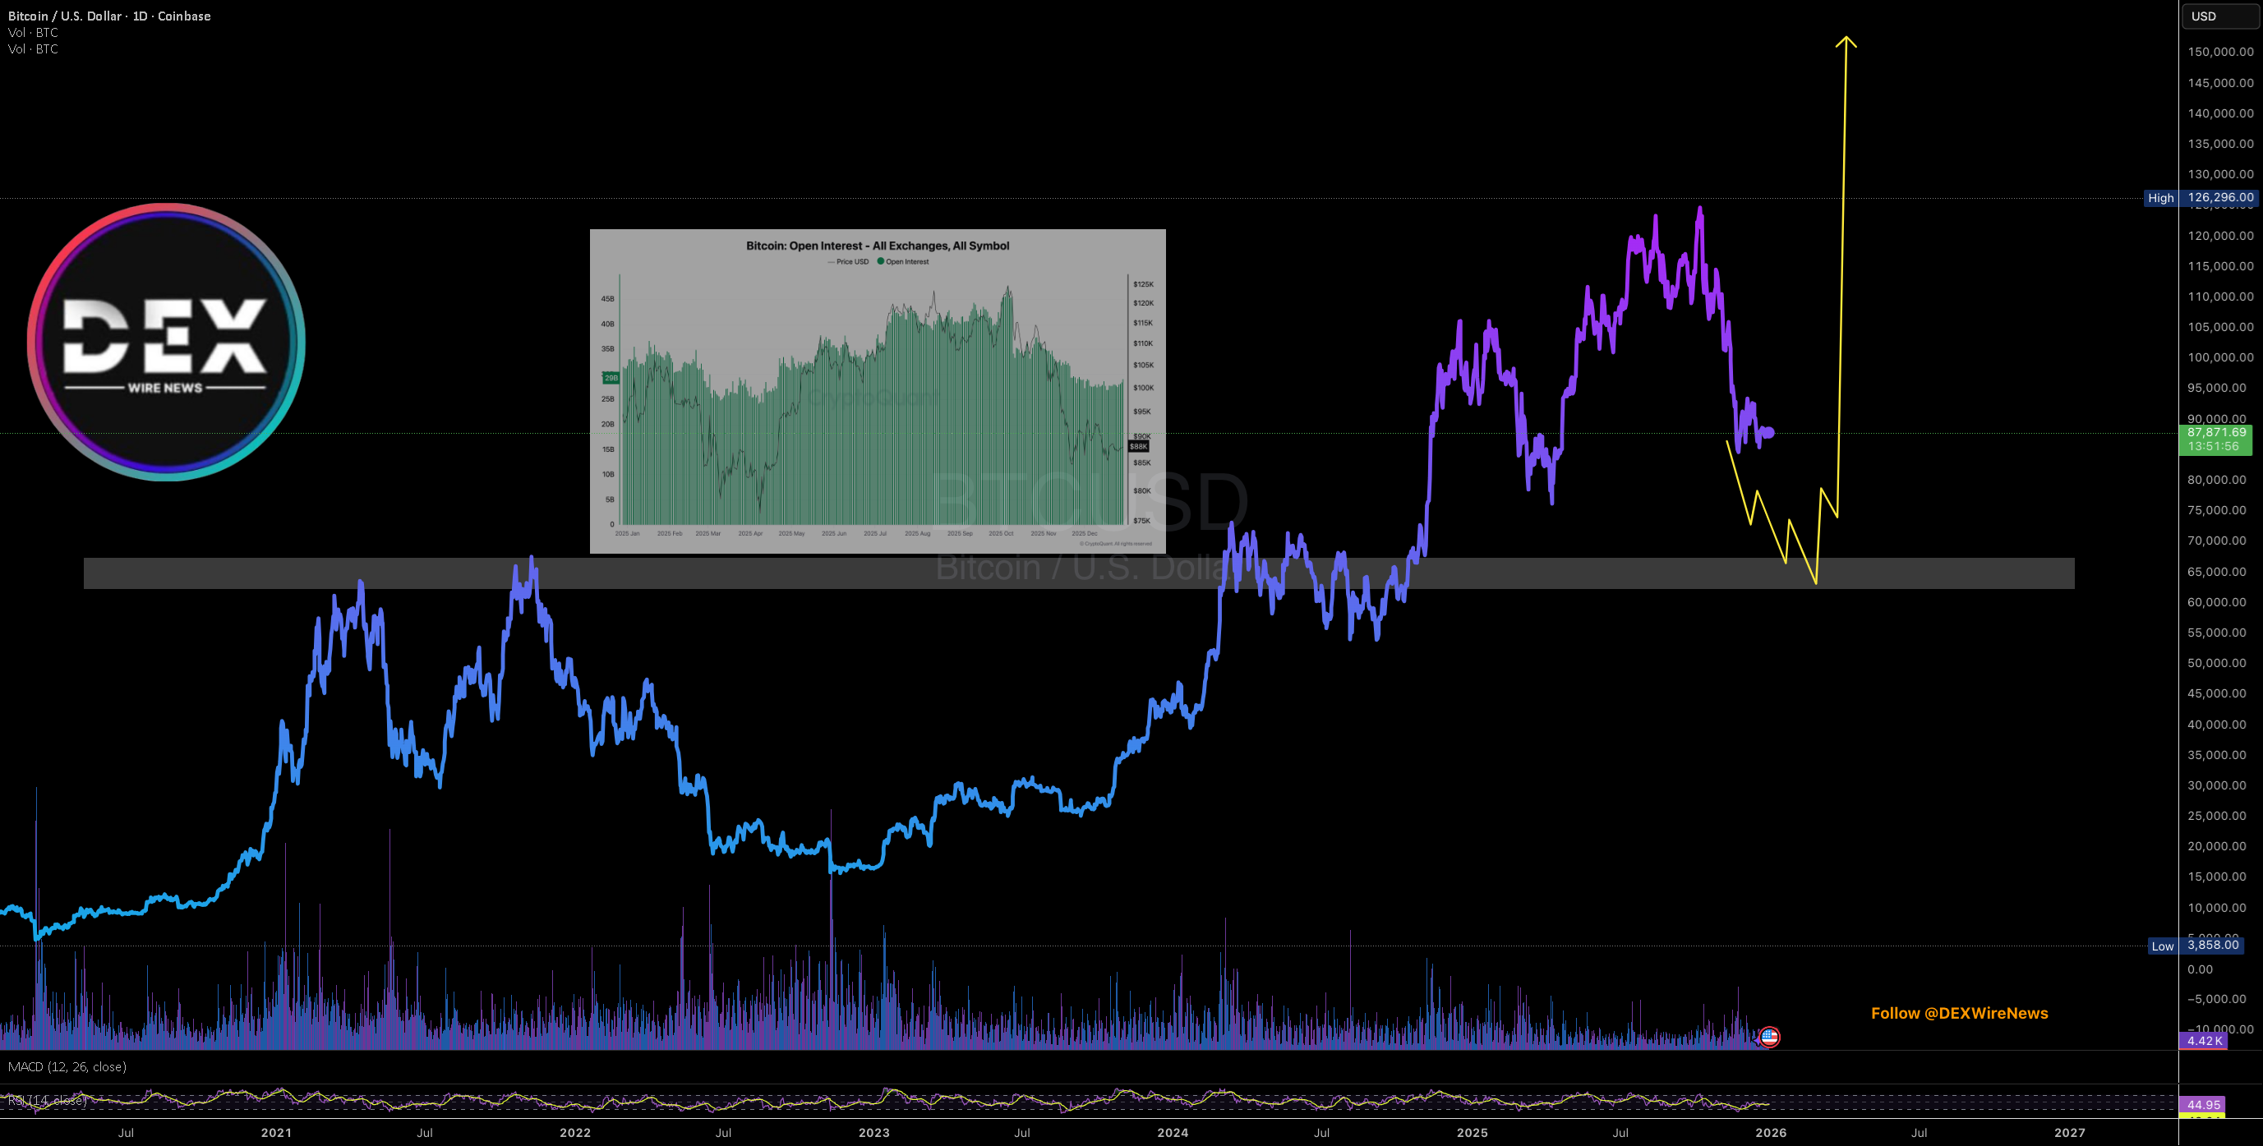Click the 120,000.00 price axis label
Screen dimensions: 2263x1146
(x=2220, y=235)
